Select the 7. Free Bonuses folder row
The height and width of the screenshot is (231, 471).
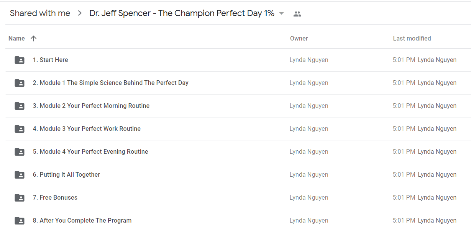pyautogui.click(x=238, y=198)
